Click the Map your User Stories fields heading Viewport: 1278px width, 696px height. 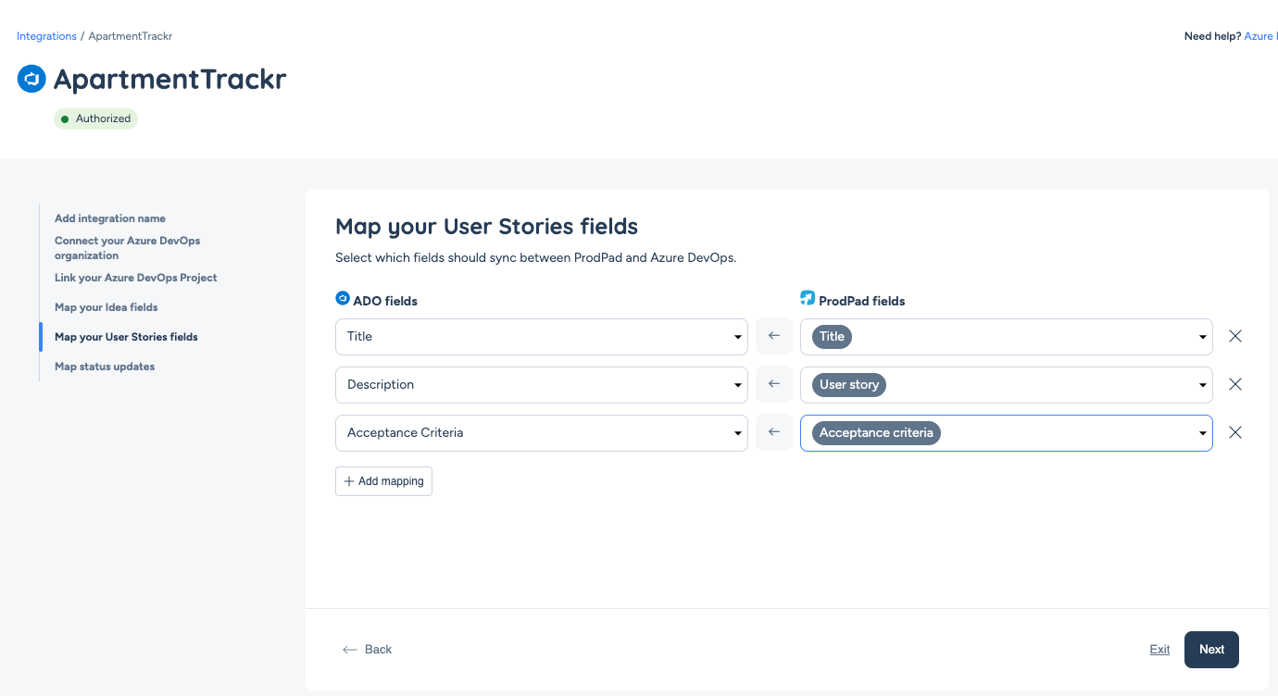pos(487,227)
